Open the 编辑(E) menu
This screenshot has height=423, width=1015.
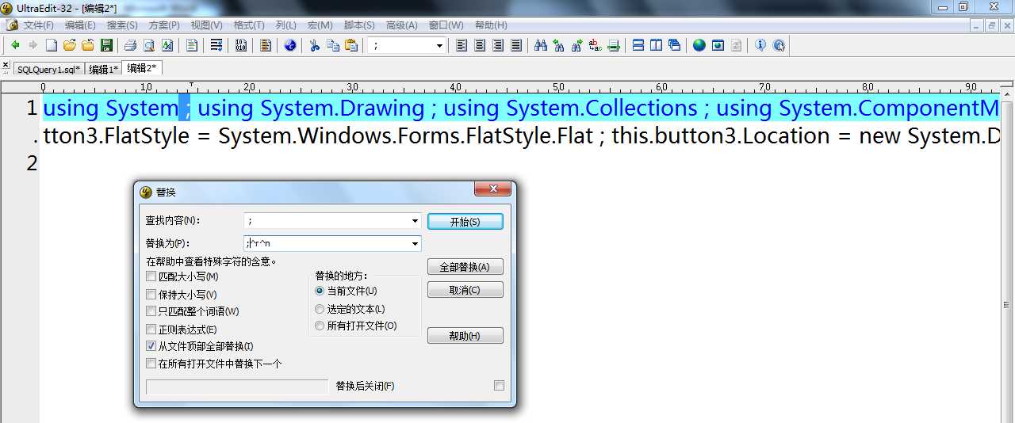pos(79,25)
